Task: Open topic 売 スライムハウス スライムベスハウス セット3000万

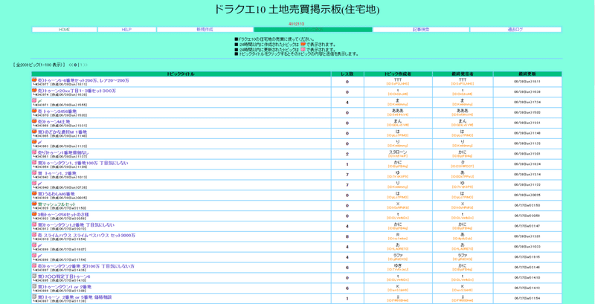Action: pos(86,235)
